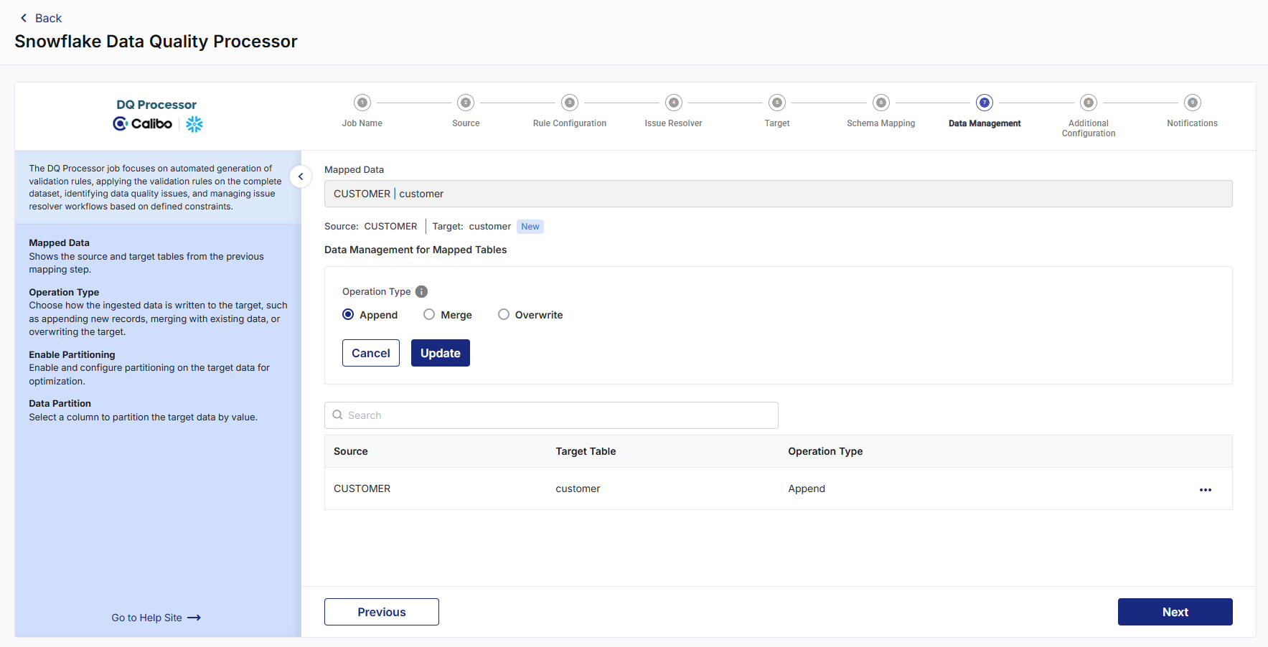Click the Notifications step label
Screen dimensions: 1268x647
[1193, 123]
